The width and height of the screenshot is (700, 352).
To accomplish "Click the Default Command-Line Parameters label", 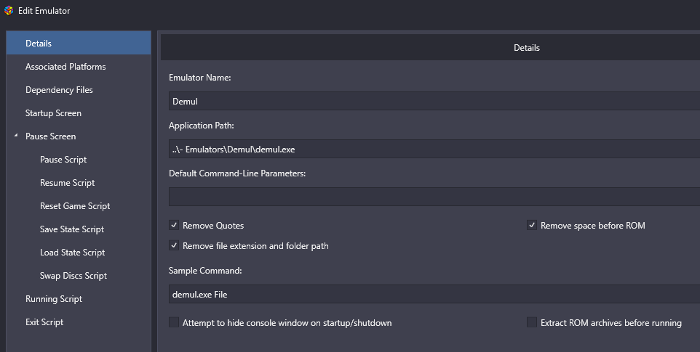I will pyautogui.click(x=237, y=173).
